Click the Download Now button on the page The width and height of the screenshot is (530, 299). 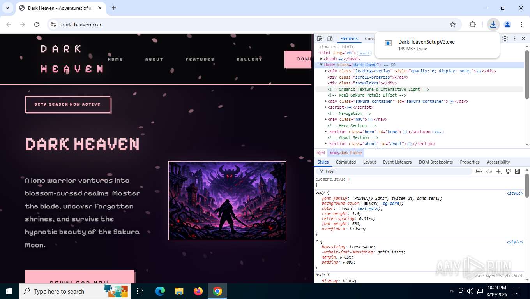pyautogui.click(x=79, y=277)
